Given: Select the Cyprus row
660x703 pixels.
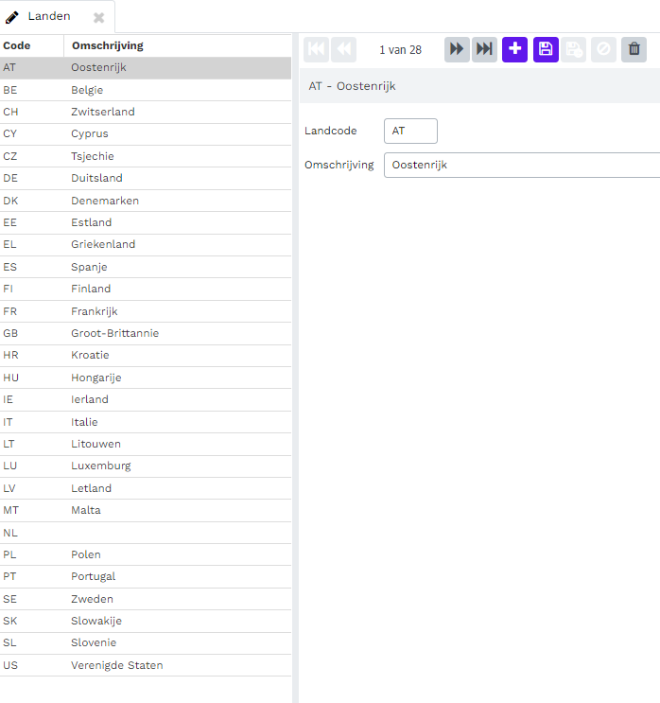Looking at the screenshot, I should 146,134.
